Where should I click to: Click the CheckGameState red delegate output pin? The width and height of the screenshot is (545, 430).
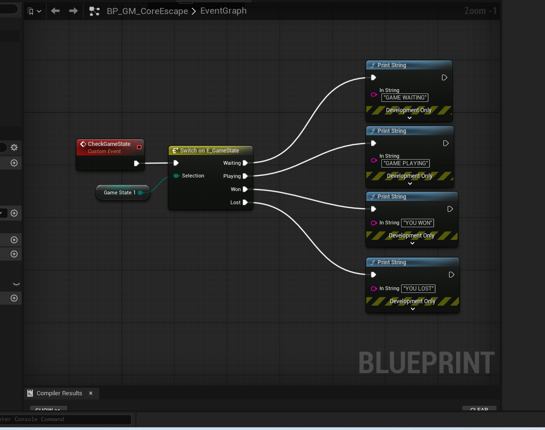click(x=139, y=147)
